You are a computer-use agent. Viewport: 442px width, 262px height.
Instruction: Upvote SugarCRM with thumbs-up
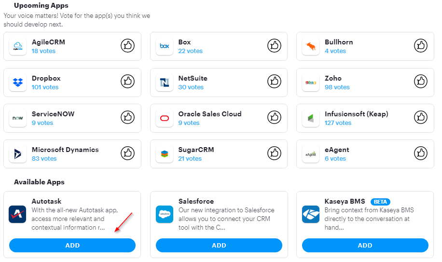click(x=274, y=153)
